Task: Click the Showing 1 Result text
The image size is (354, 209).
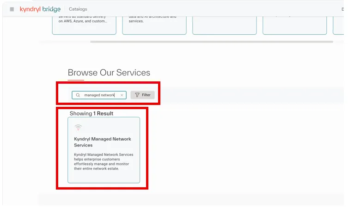Action: click(91, 113)
